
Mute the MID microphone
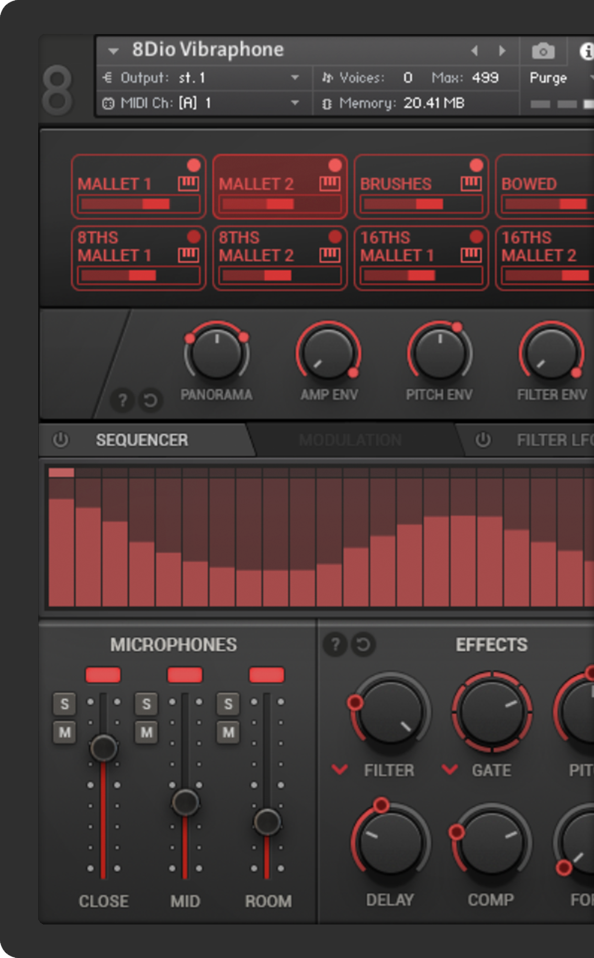pos(146,732)
